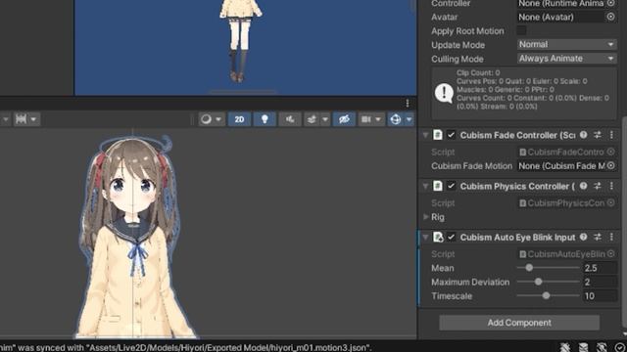Open help for Cubism Physics Controller
Screen dimensions: 627x352
click(x=584, y=186)
